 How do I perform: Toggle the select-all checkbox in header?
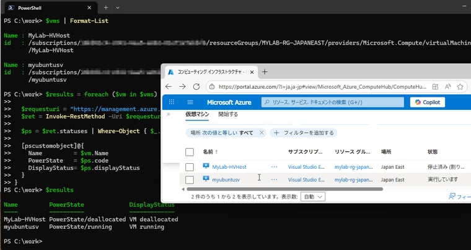[190, 152]
